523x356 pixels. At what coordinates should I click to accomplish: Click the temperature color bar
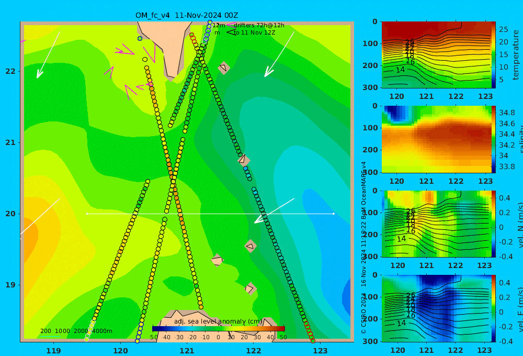tap(494, 55)
